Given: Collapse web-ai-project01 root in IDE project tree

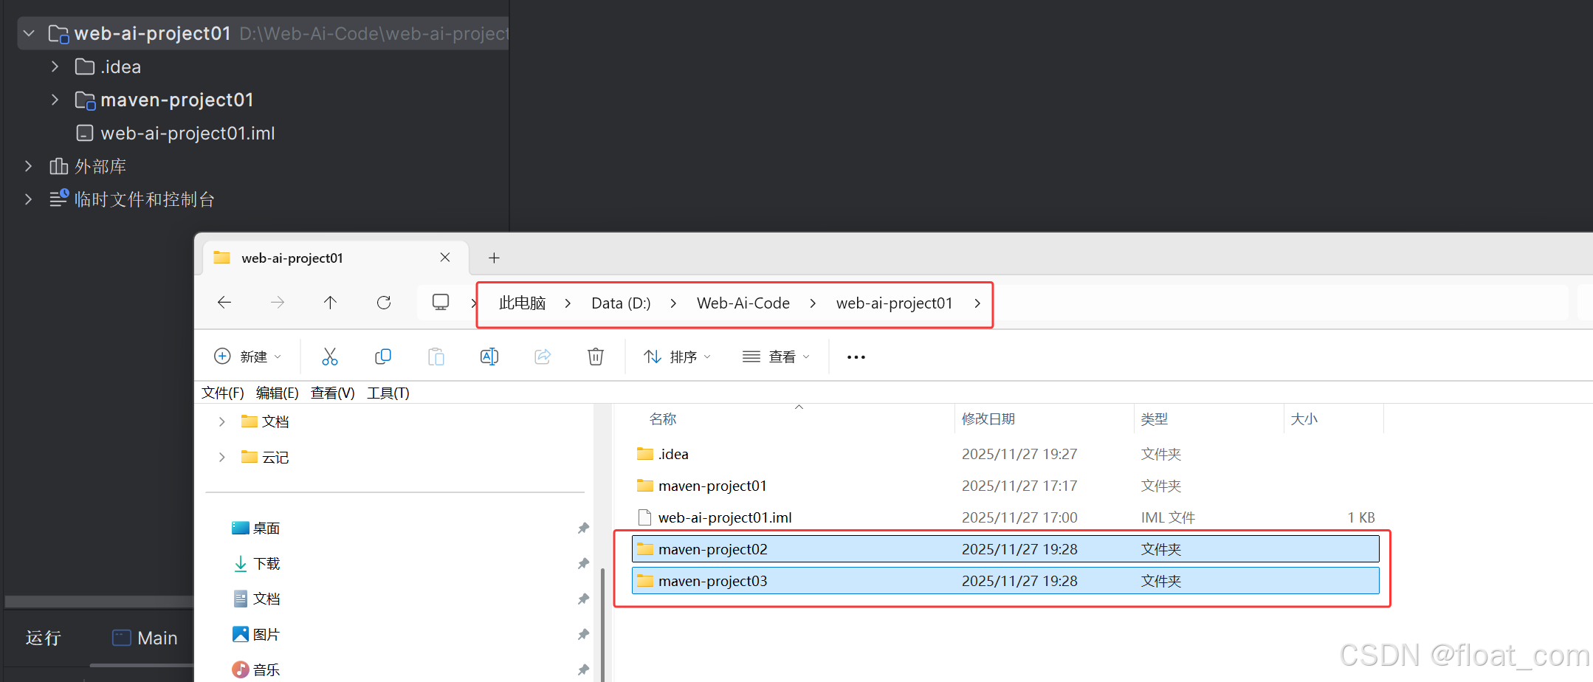Looking at the screenshot, I should (x=29, y=33).
